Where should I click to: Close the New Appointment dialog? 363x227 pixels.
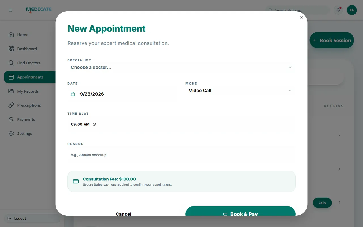click(x=301, y=17)
